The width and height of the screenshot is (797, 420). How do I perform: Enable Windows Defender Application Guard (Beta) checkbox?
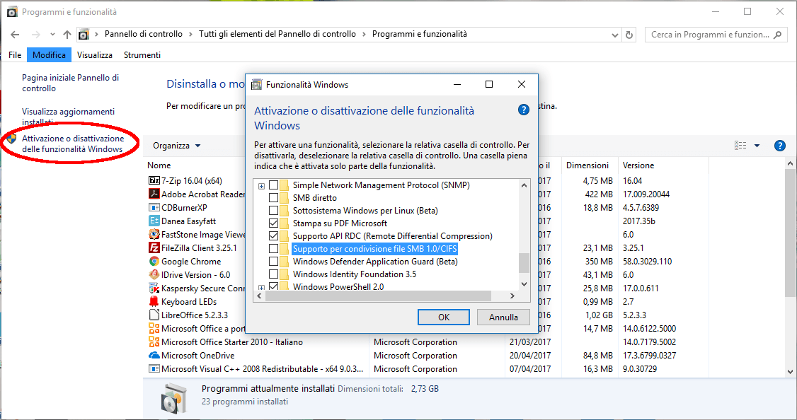coord(273,261)
